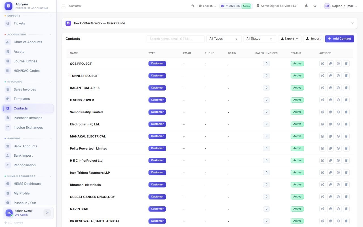Click the Inox Trident Fasteners LLP name

click(90, 173)
